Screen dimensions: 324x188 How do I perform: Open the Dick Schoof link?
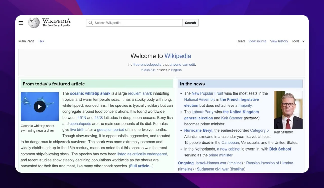coord(280,149)
